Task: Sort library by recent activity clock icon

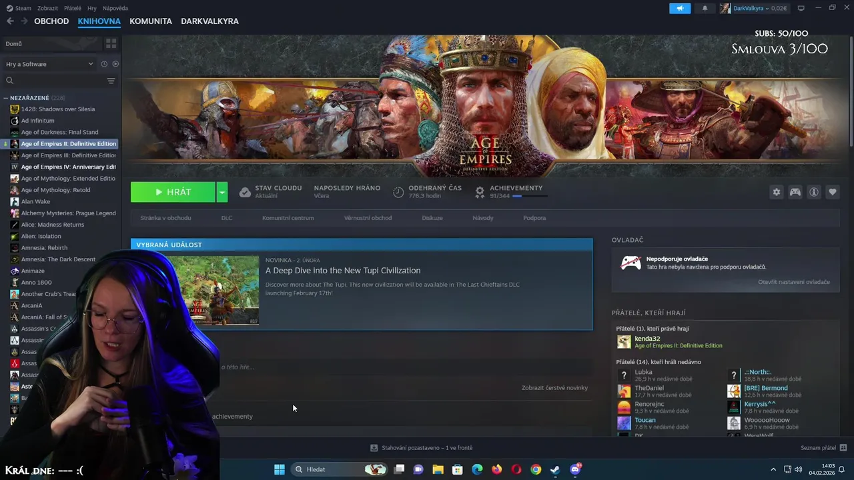Action: pyautogui.click(x=104, y=64)
